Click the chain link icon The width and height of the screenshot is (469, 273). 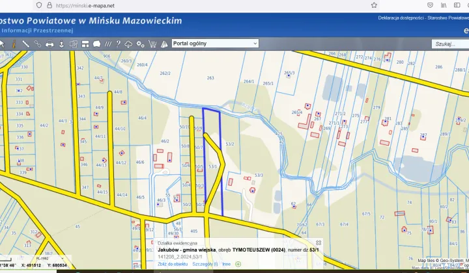[x=37, y=44]
